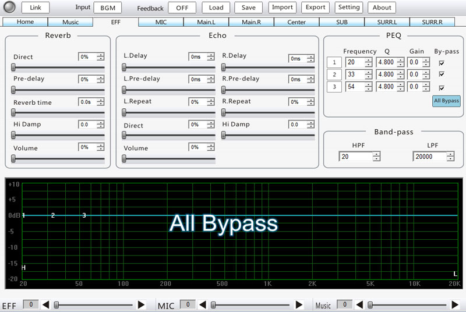Click the Reverb time spinner arrows
Image resolution: width=466 pixels, height=312 pixels.
click(100, 102)
